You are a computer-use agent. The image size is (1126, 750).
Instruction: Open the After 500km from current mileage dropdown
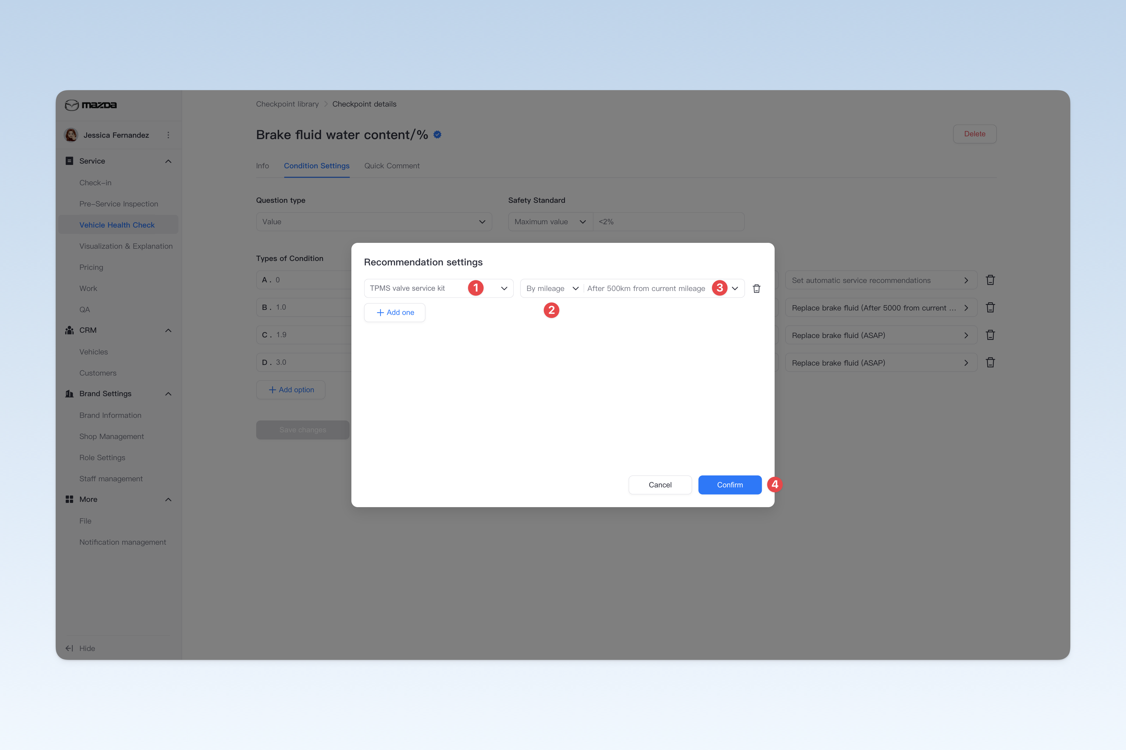[664, 288]
